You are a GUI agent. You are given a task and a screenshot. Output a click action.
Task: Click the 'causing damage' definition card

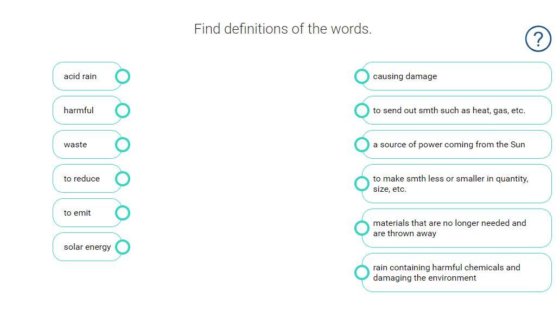(456, 76)
